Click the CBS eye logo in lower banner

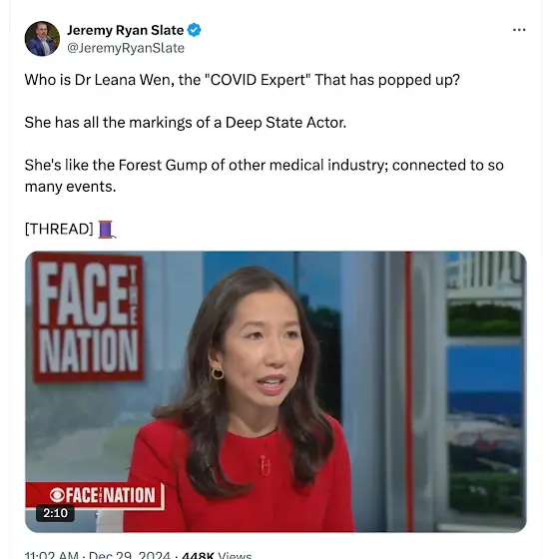click(x=57, y=495)
